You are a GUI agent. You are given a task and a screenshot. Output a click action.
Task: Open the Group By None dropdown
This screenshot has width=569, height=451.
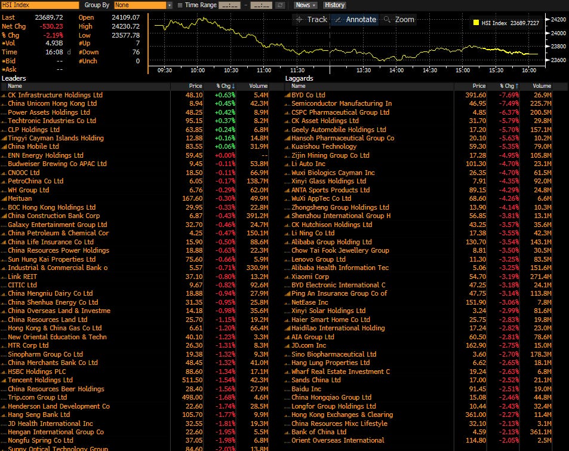143,5
